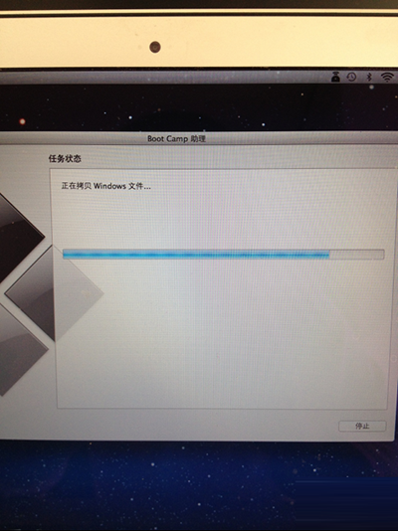Click the Wi-Fi status icon in menu bar
Image resolution: width=398 pixels, height=531 pixels.
pos(386,77)
